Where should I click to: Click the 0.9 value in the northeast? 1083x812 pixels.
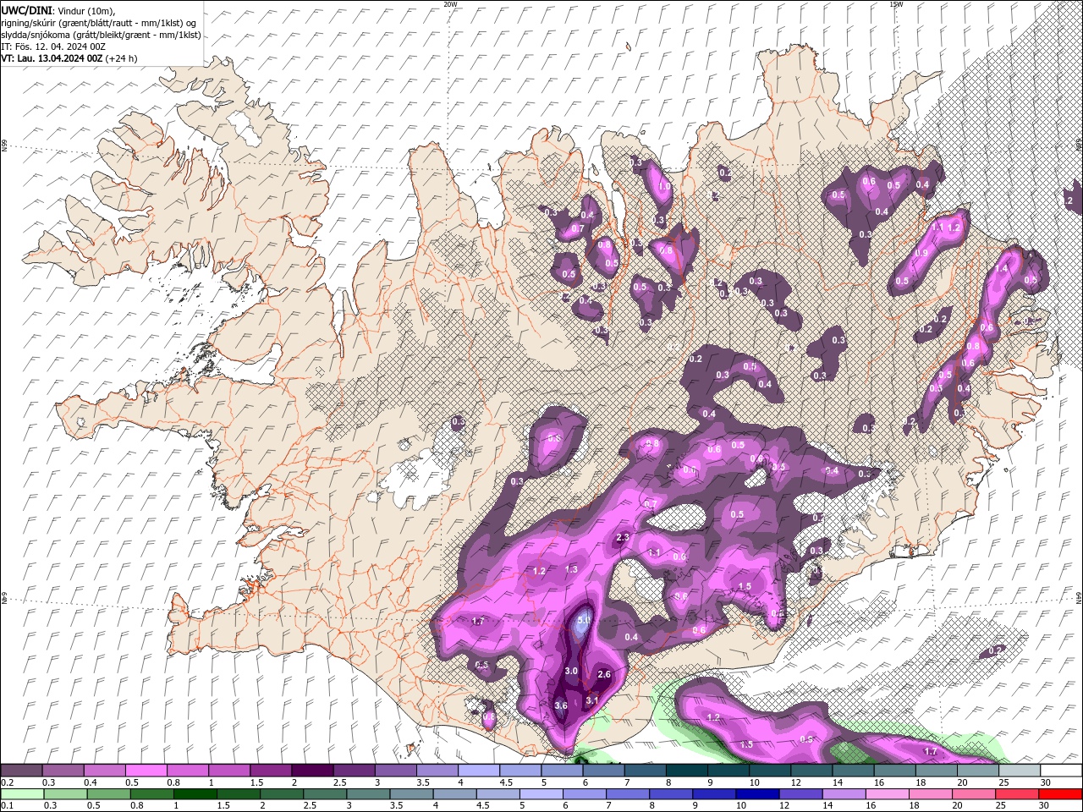pyautogui.click(x=921, y=253)
